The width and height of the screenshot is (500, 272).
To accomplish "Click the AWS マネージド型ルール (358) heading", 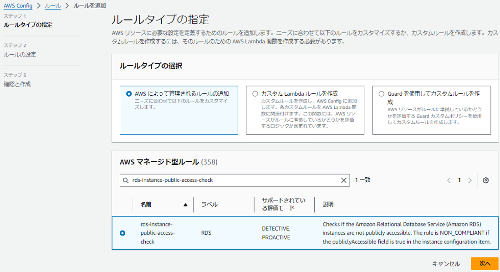I will 168,162.
